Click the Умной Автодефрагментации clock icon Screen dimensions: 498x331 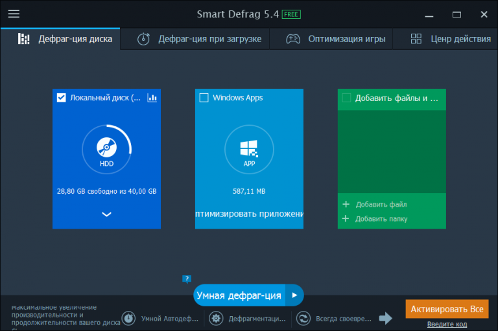tap(128, 318)
